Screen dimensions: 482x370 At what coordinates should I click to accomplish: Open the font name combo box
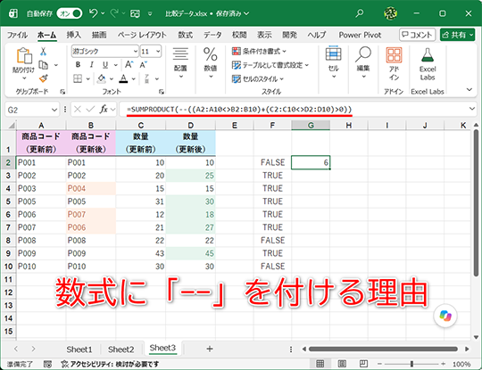coord(104,52)
